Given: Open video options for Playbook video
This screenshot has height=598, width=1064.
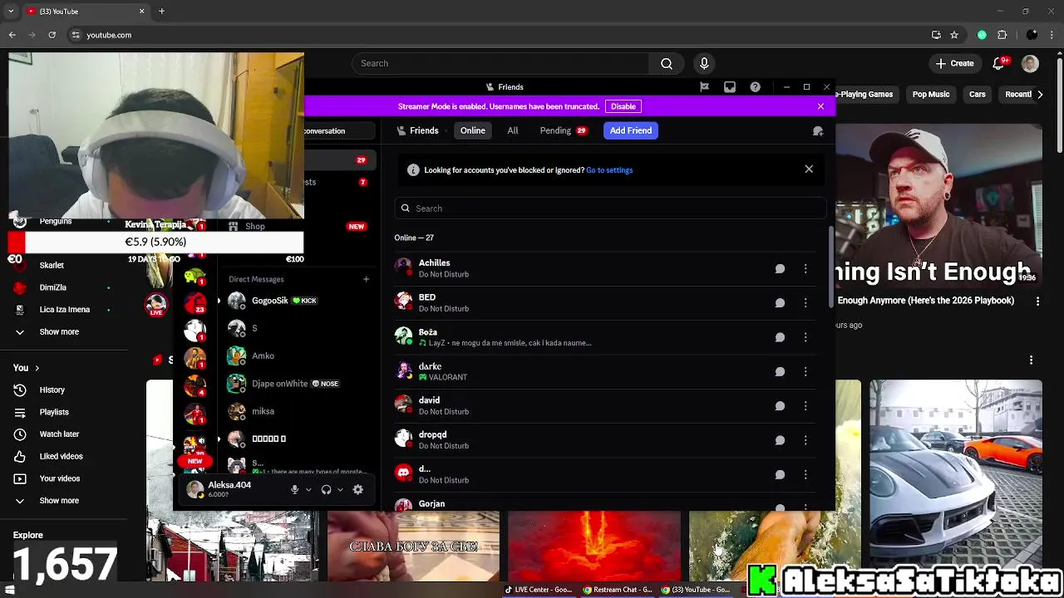Looking at the screenshot, I should (1037, 301).
